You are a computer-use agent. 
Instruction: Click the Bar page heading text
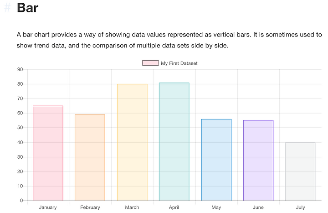27,8
